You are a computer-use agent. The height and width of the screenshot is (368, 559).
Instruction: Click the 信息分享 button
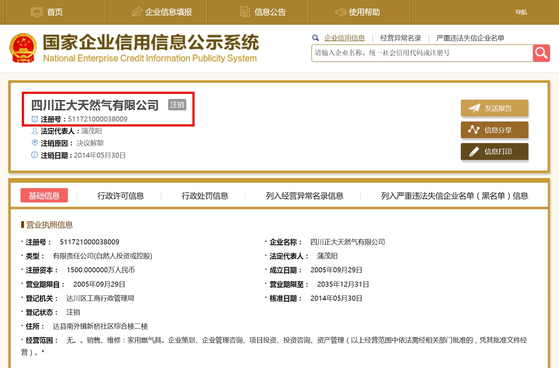(x=494, y=130)
